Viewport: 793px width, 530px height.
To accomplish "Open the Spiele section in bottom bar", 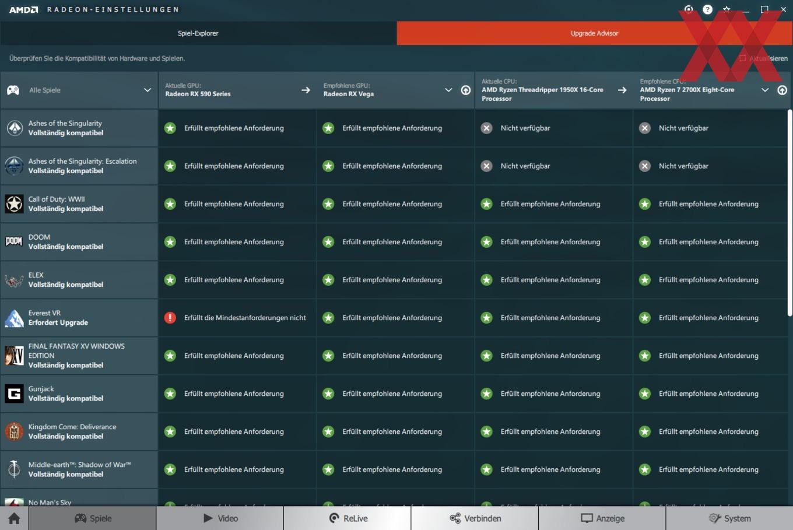I will click(93, 518).
